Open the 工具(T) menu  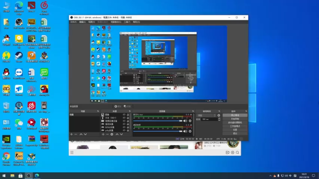127,22
